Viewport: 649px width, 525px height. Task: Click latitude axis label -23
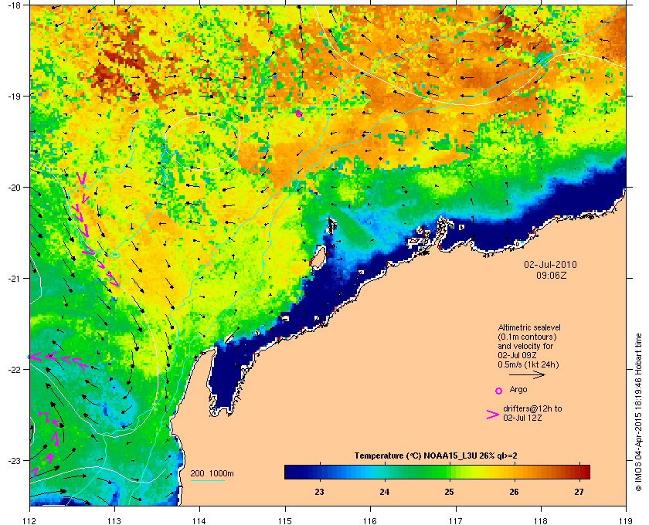coord(14,460)
